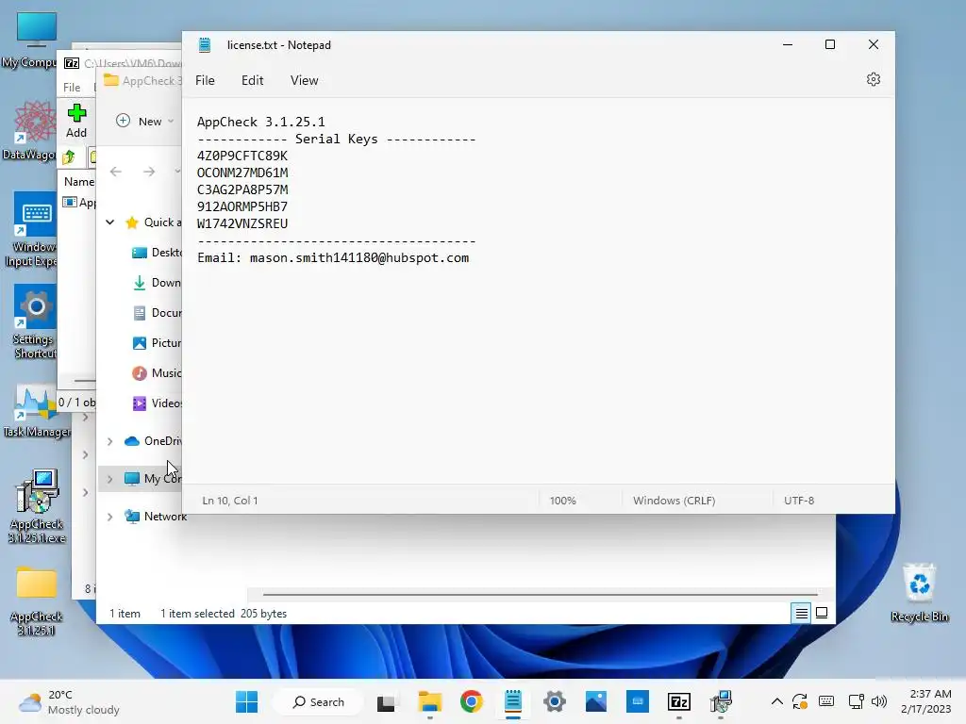Click serial key 912AORMP5HB7 line
The image size is (966, 724).
coord(242,206)
